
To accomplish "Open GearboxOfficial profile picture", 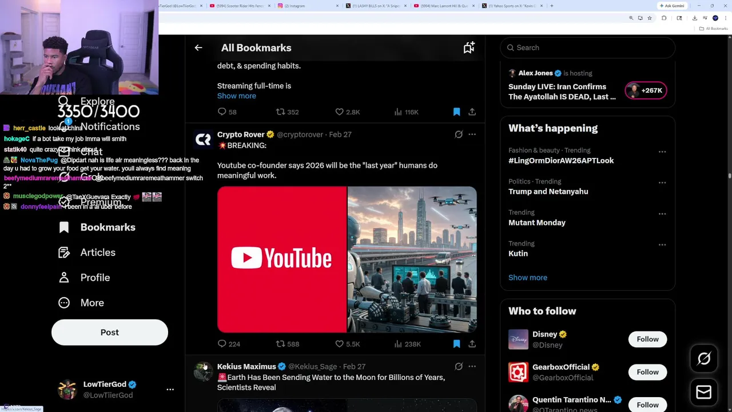I will click(x=518, y=372).
